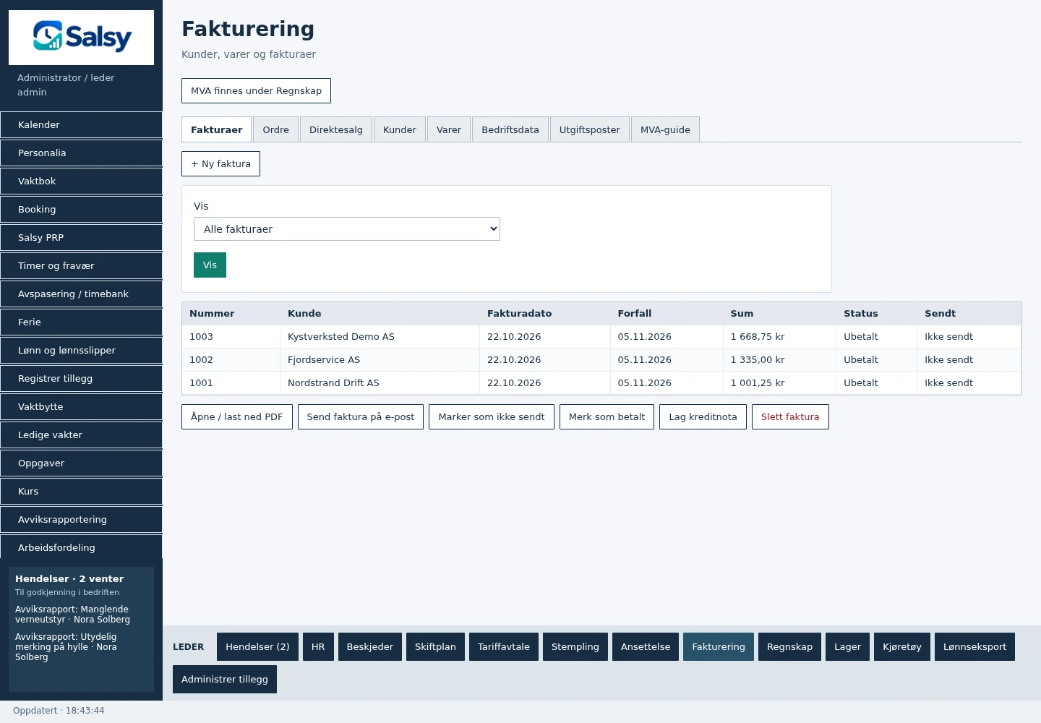This screenshot has width=1041, height=723.
Task: Go to Regnskap in the leader bar
Action: click(x=789, y=646)
